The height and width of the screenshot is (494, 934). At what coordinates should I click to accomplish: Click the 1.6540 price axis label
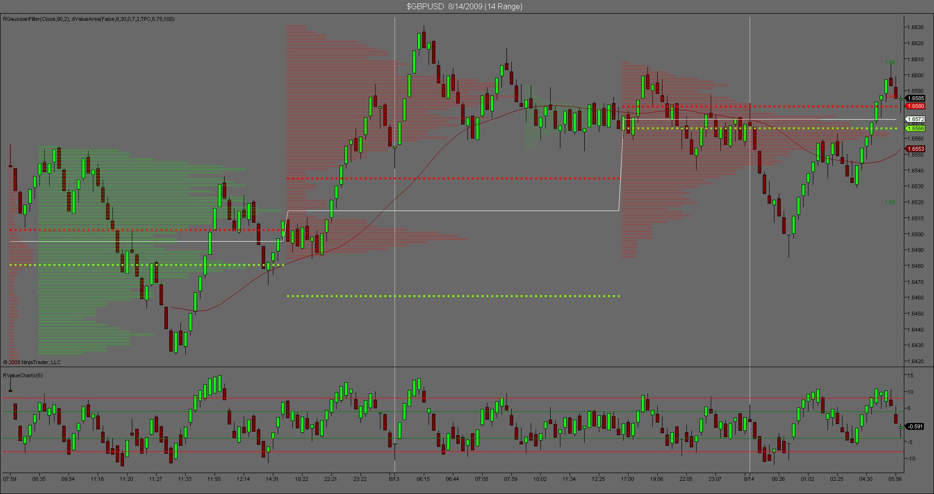916,170
